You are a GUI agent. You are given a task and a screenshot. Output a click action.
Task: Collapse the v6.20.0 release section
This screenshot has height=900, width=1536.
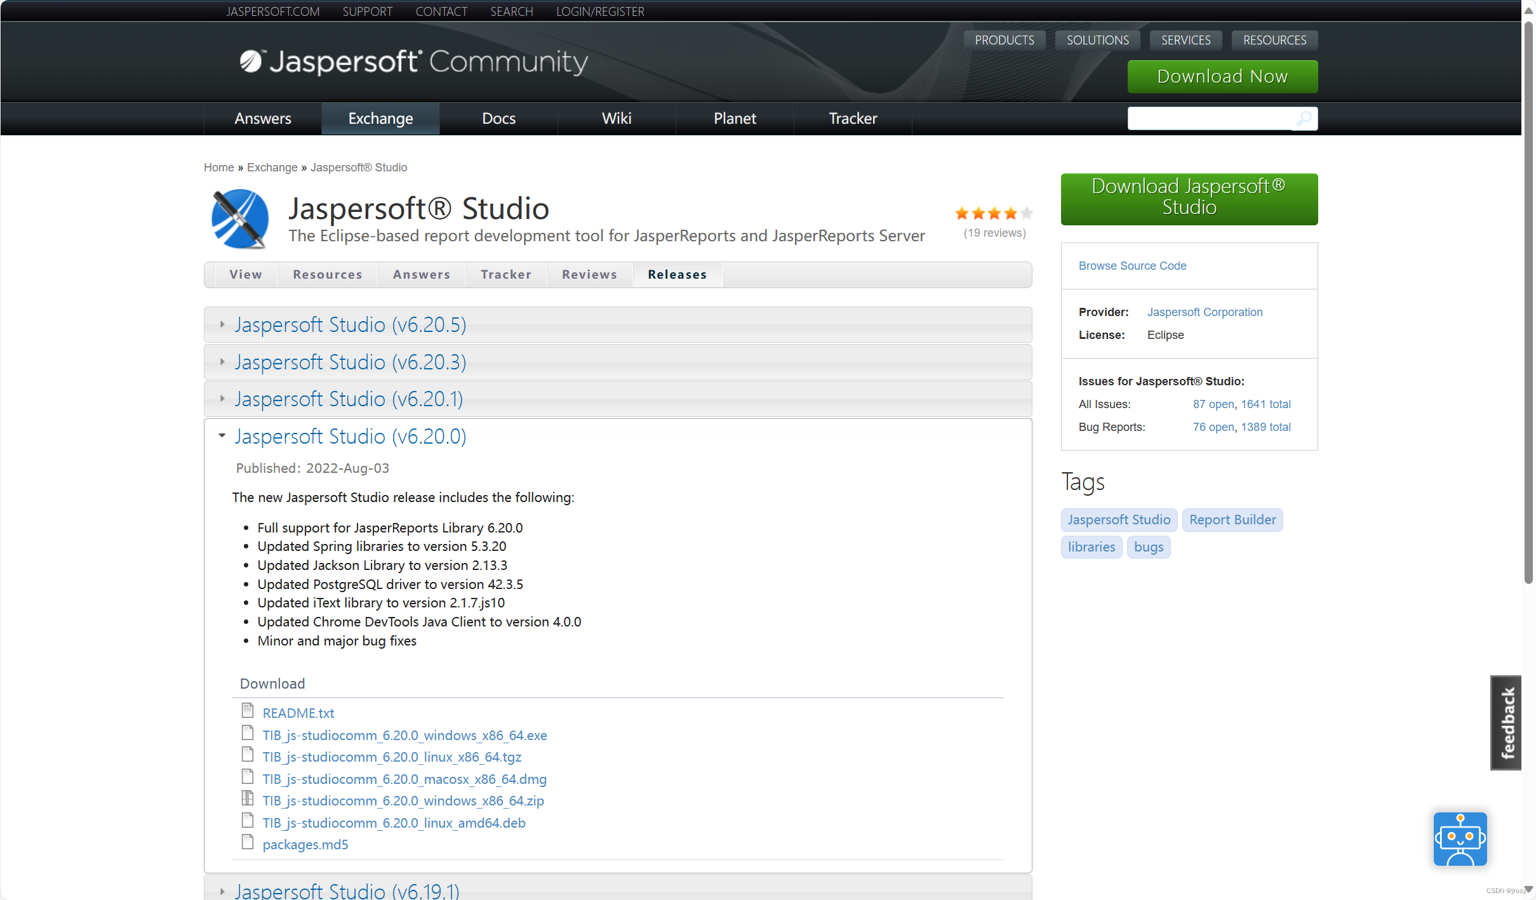(350, 437)
